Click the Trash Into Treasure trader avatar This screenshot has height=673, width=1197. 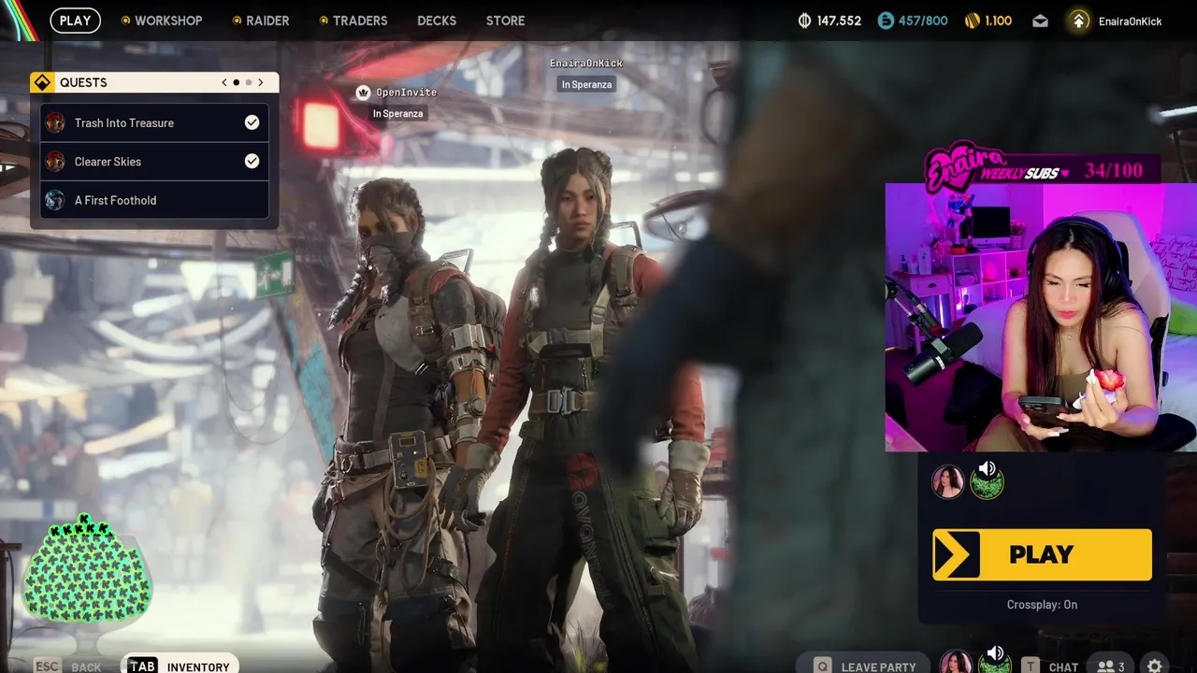pyautogui.click(x=55, y=122)
